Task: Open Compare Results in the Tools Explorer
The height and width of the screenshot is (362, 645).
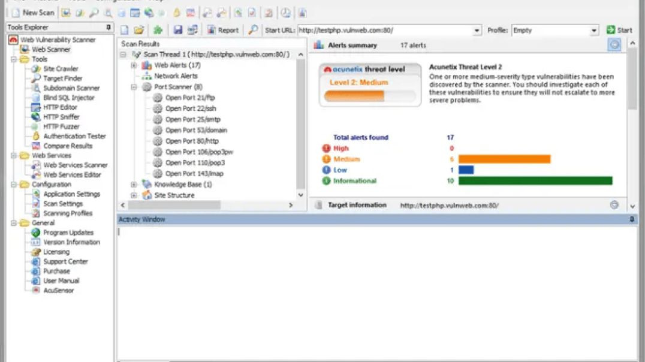Action: [68, 146]
